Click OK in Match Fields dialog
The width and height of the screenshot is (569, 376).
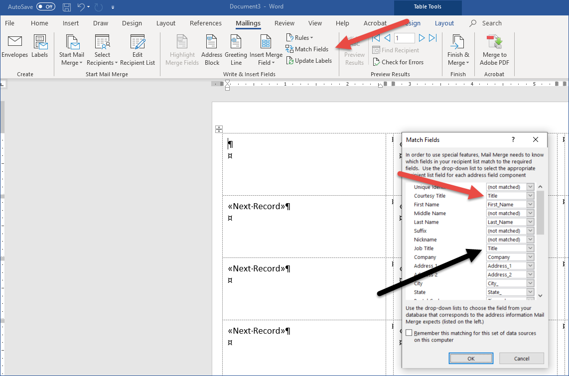tap(471, 358)
